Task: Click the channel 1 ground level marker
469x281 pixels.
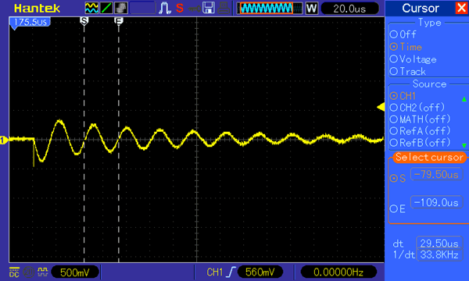Action: (x=4, y=140)
